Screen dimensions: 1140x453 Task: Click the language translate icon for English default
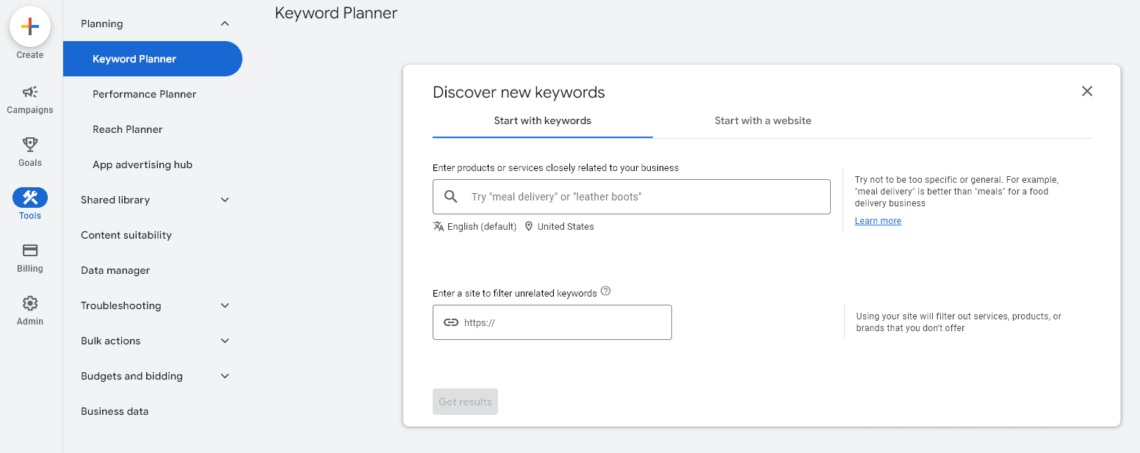click(439, 226)
